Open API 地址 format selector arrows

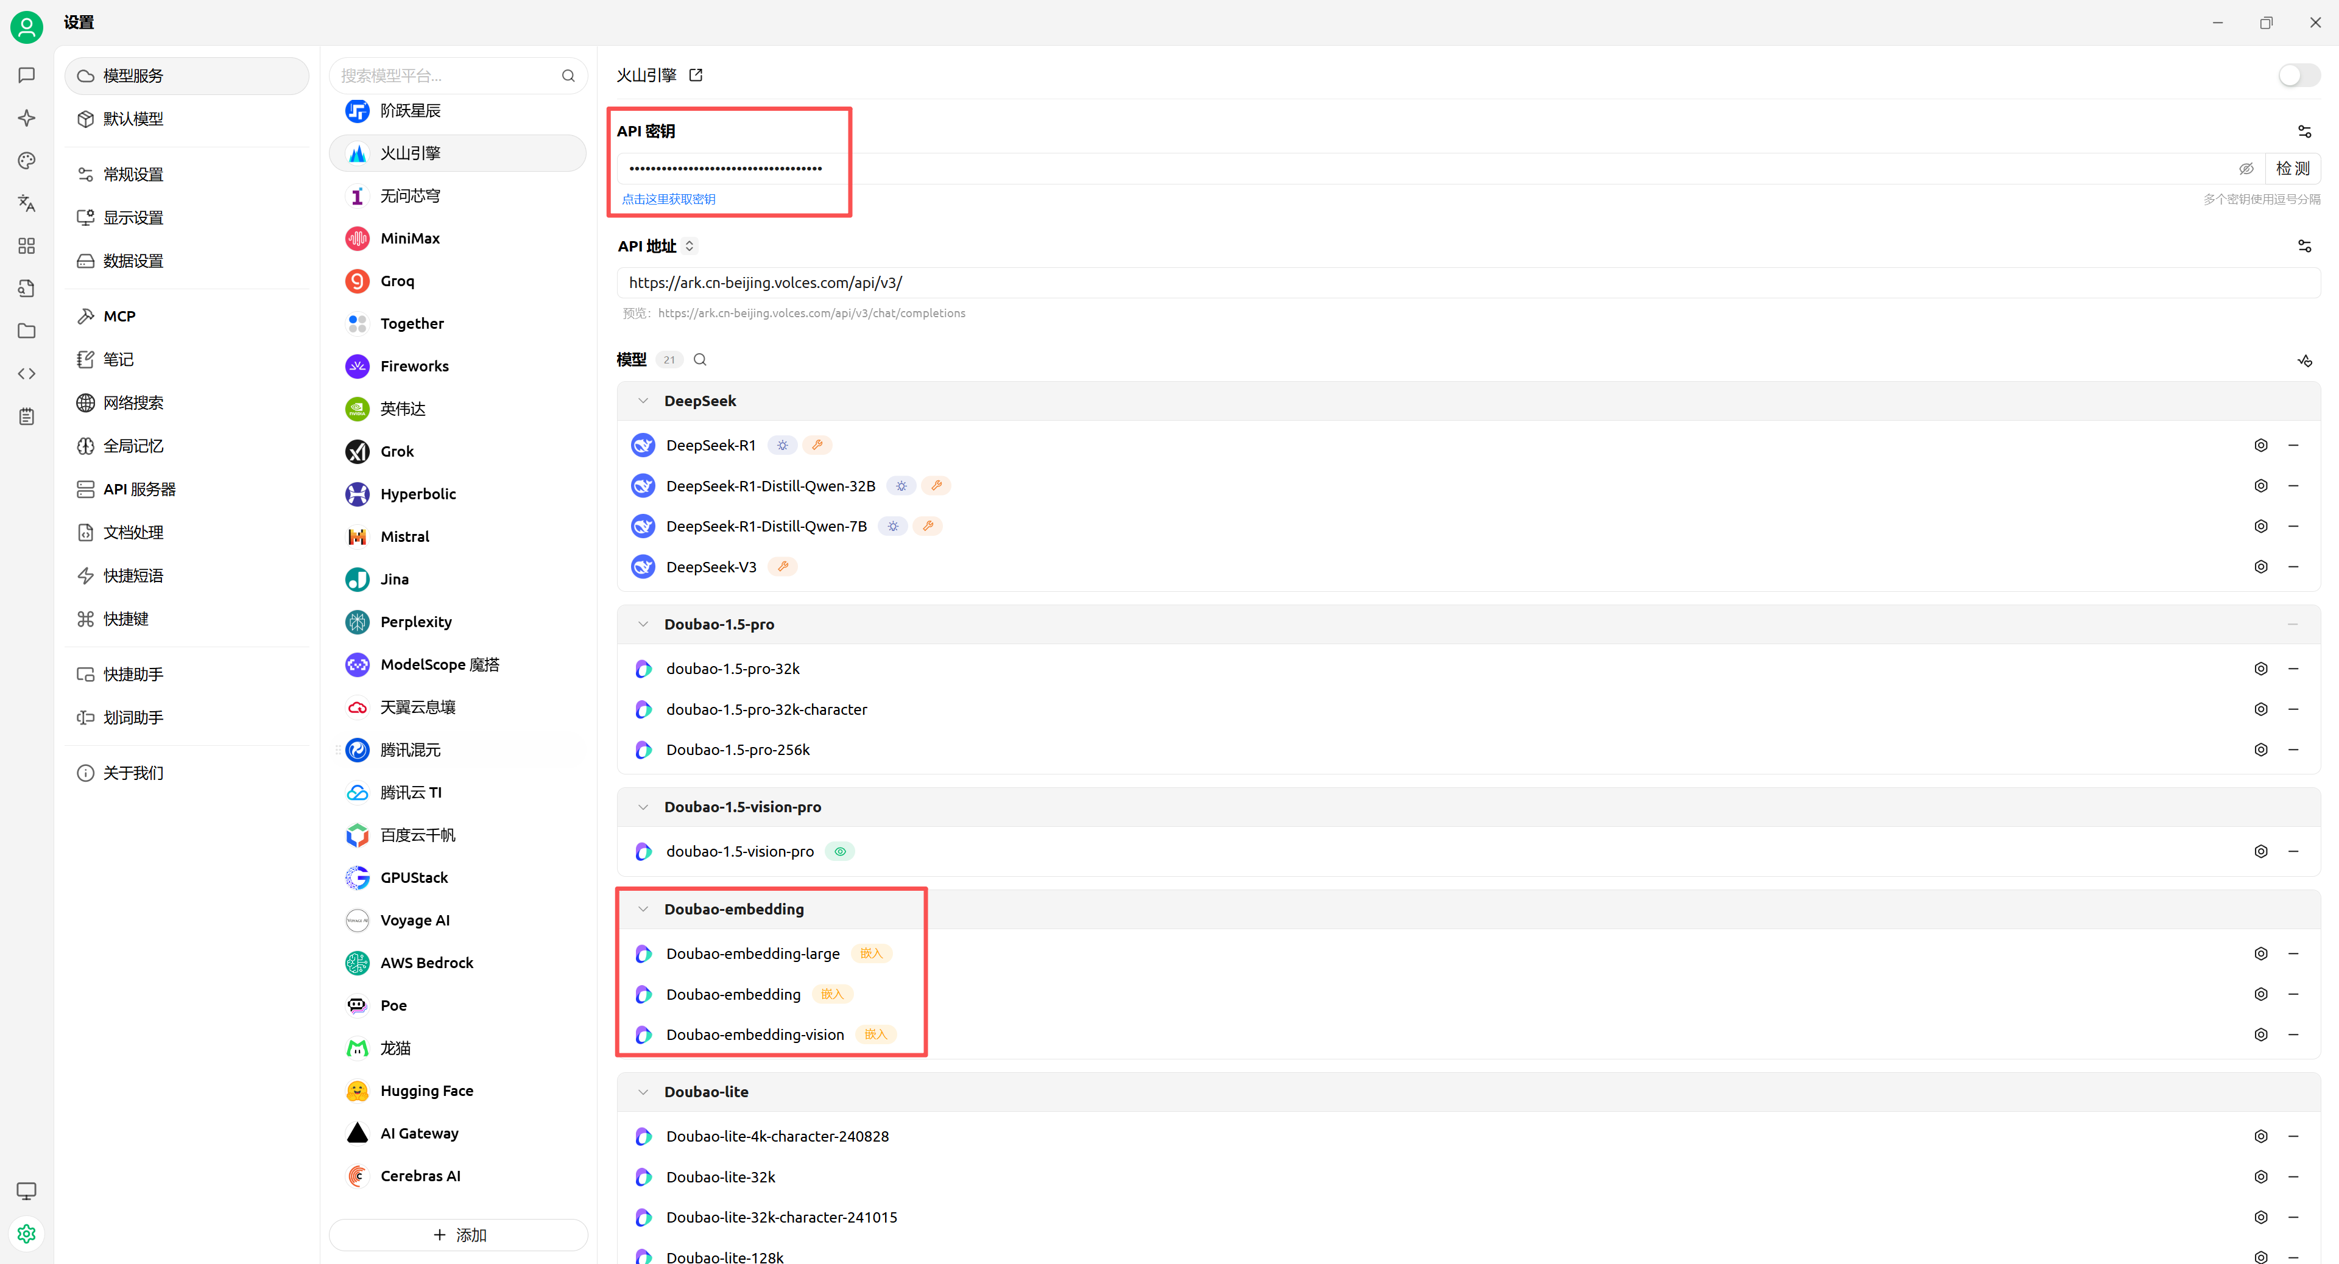[x=689, y=246]
